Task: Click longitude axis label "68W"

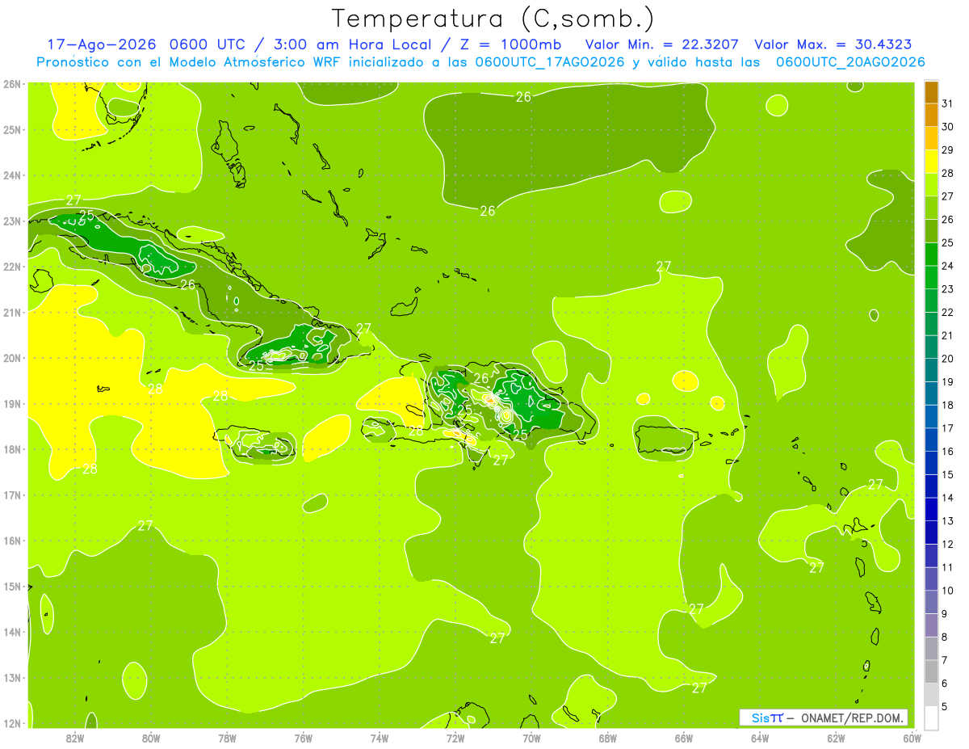Action: pos(608,738)
